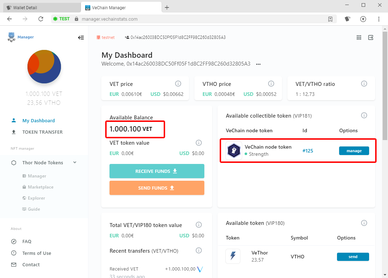Reload the page with the refresh icon
388x278 pixels.
(41, 19)
